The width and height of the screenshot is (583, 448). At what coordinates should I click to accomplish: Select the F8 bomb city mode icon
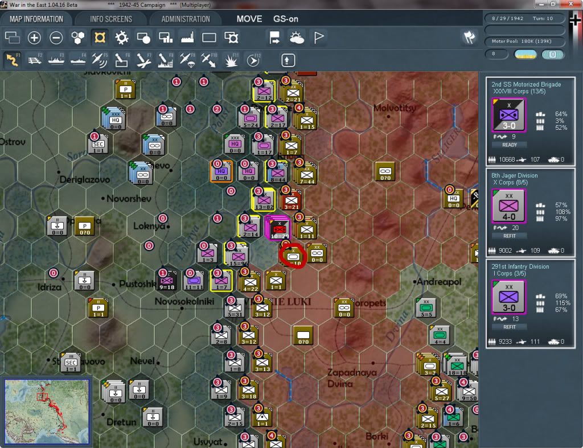click(x=166, y=60)
